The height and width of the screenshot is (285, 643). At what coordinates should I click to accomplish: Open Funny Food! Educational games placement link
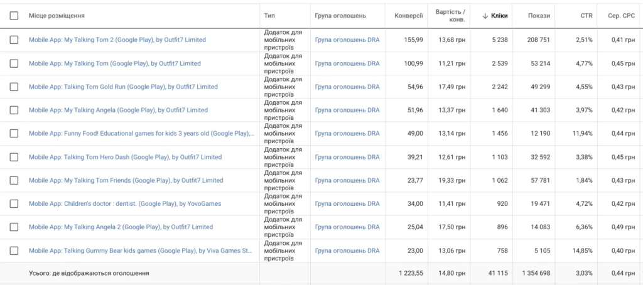[141, 133]
